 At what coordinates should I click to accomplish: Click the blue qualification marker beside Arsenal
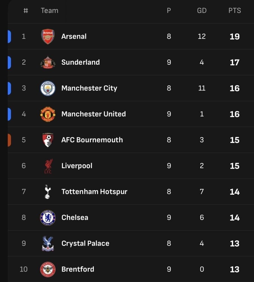(x=9, y=36)
